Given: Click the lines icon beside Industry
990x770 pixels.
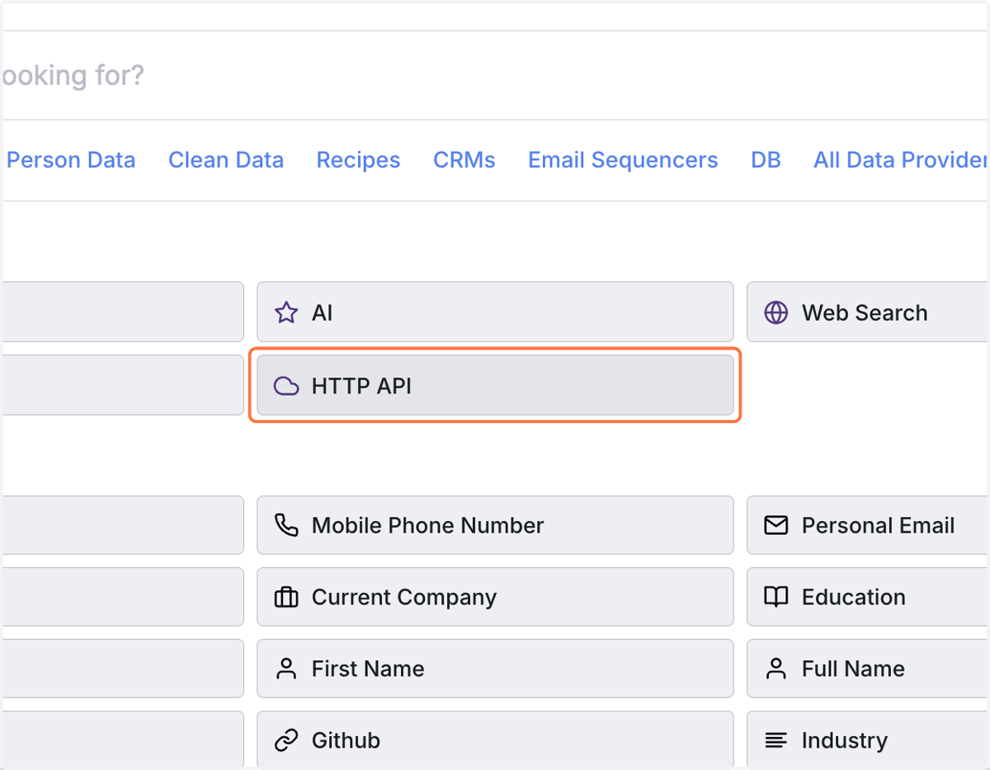Looking at the screenshot, I should (775, 740).
